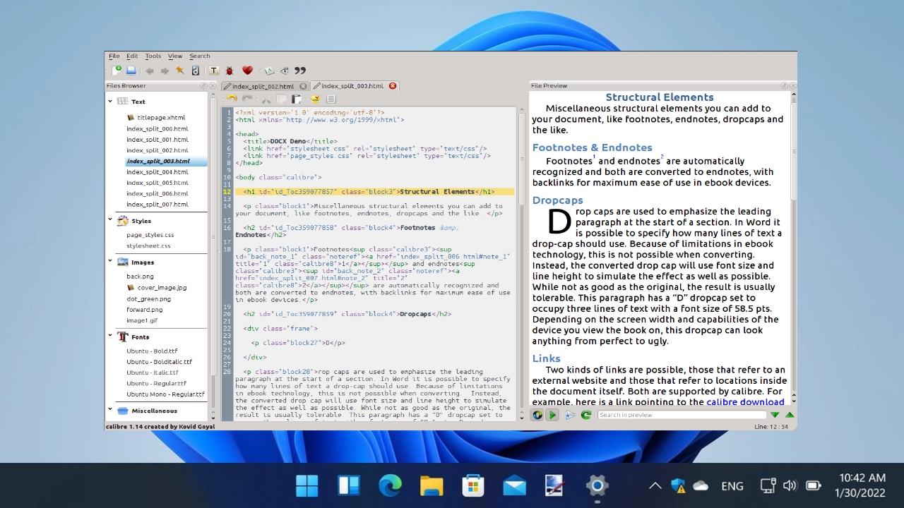Toggle preview sync with editor position

[x=553, y=415]
